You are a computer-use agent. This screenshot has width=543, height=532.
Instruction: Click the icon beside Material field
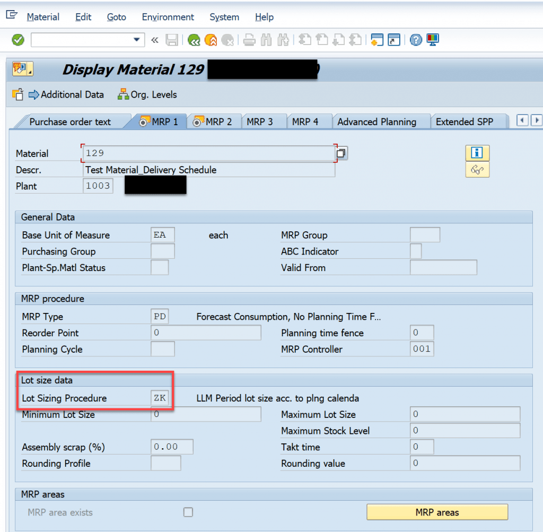341,153
